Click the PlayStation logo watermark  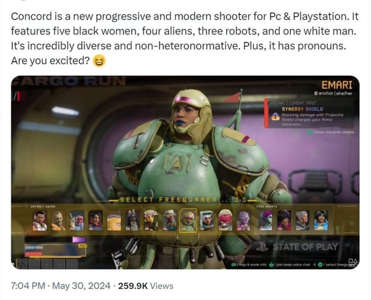coord(263,247)
